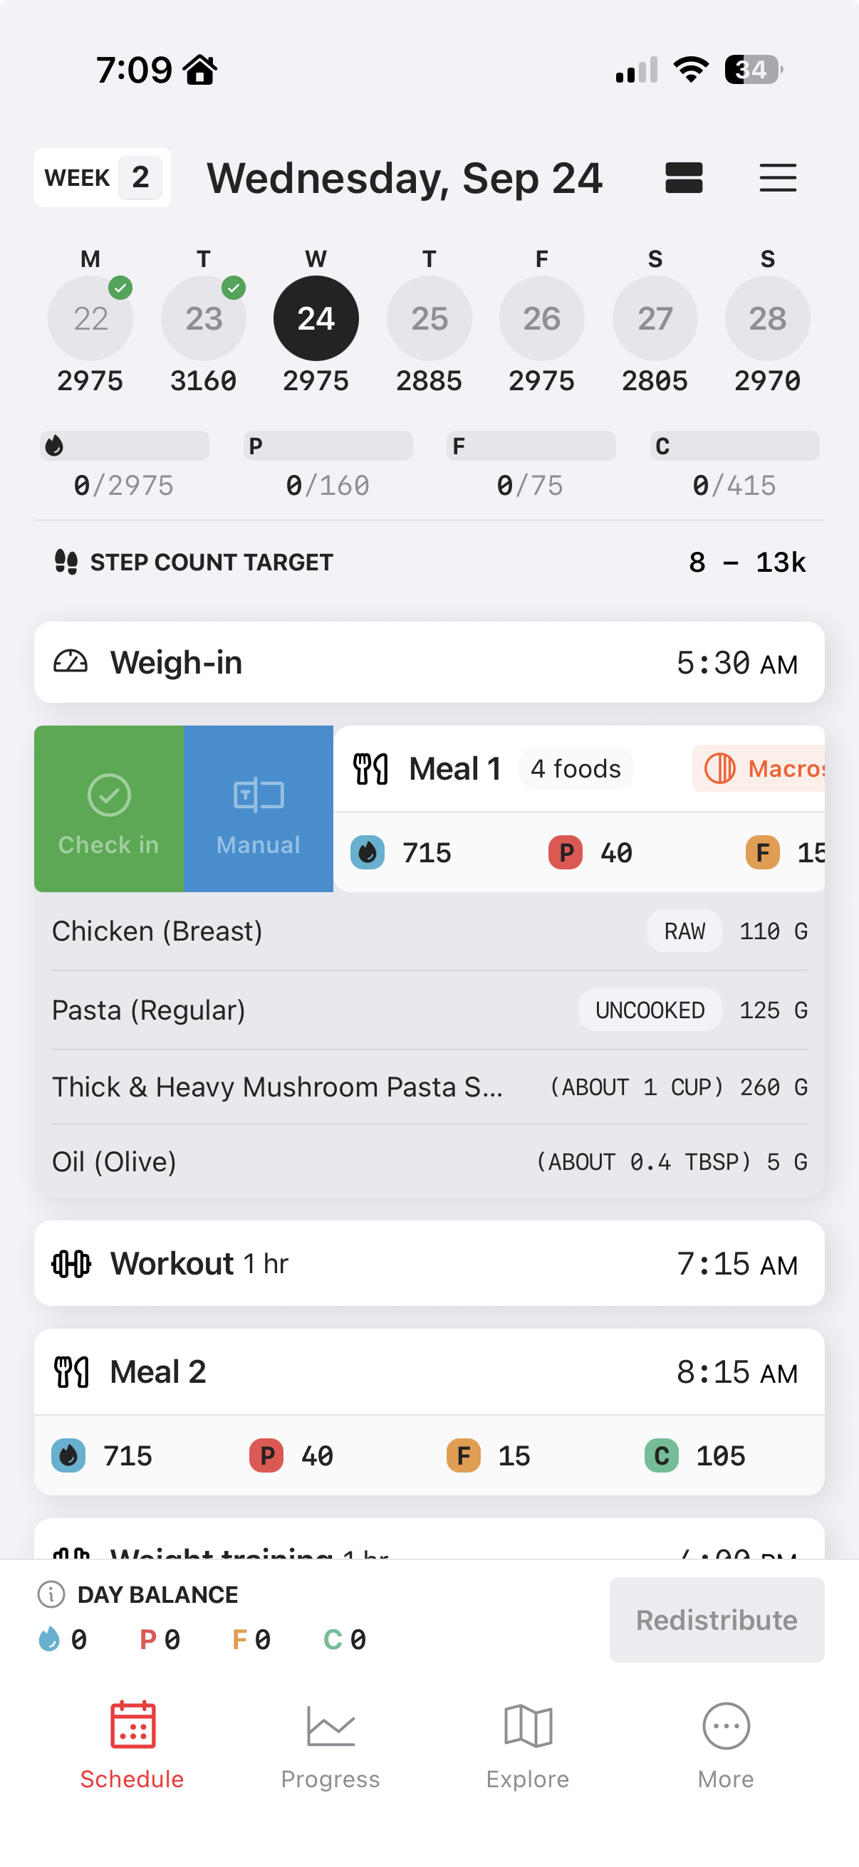This screenshot has width=859, height=1867.
Task: Select Thursday 25 in week strip
Action: (x=429, y=319)
